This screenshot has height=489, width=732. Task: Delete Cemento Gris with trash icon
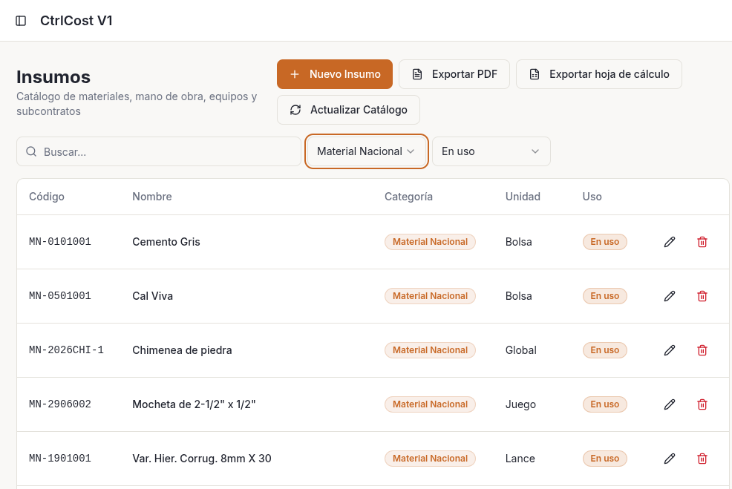(702, 242)
